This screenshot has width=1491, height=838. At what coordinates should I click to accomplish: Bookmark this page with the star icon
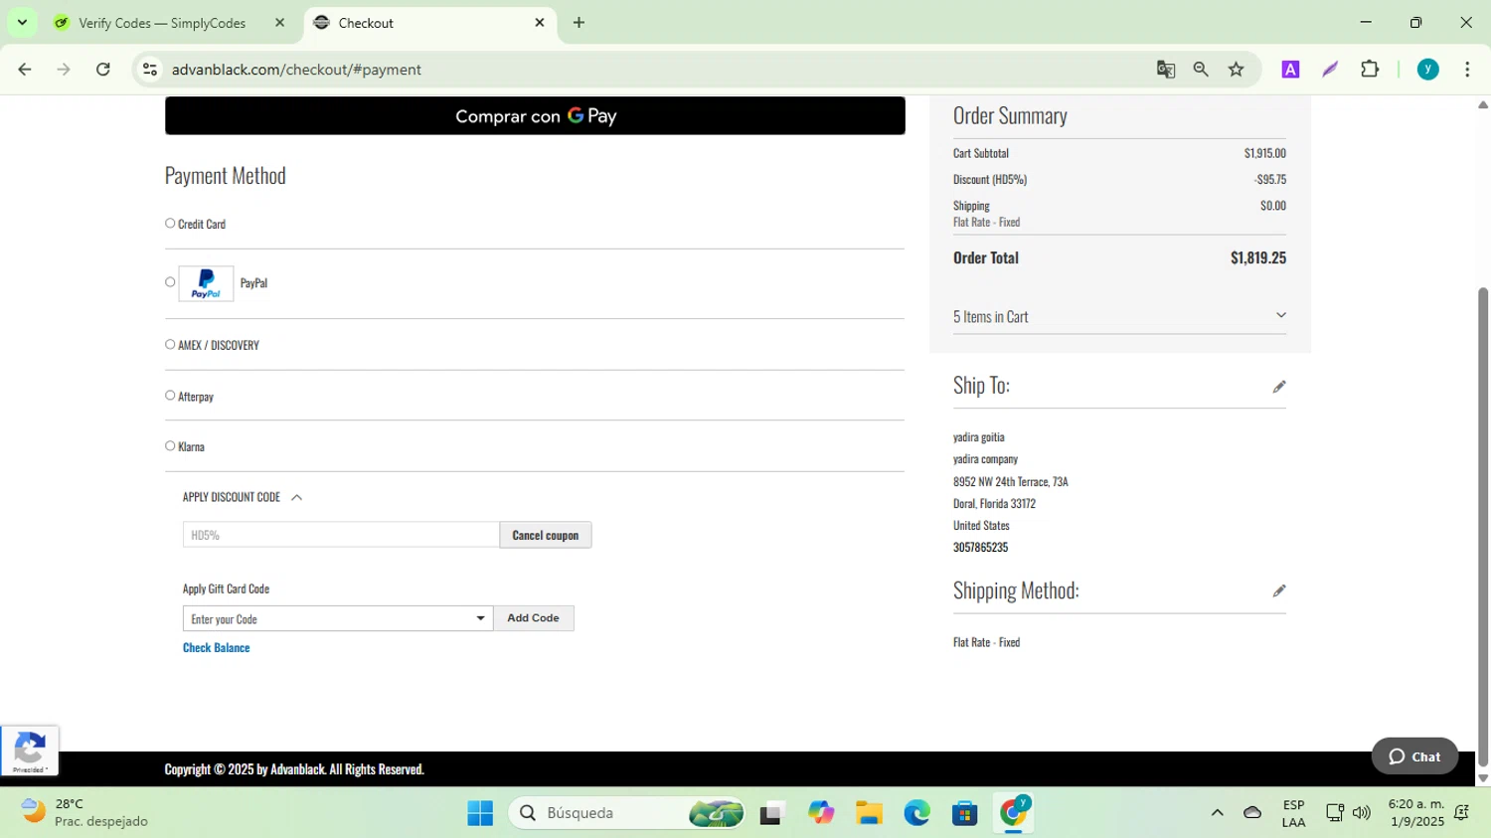click(x=1237, y=70)
